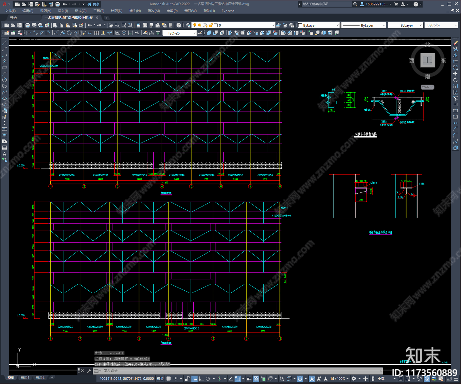Image resolution: width=461 pixels, height=384 pixels.
Task: Pick the Circle tool in the draw toolbar
Action: [x=4, y=80]
